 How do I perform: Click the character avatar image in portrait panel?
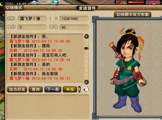(x=129, y=70)
